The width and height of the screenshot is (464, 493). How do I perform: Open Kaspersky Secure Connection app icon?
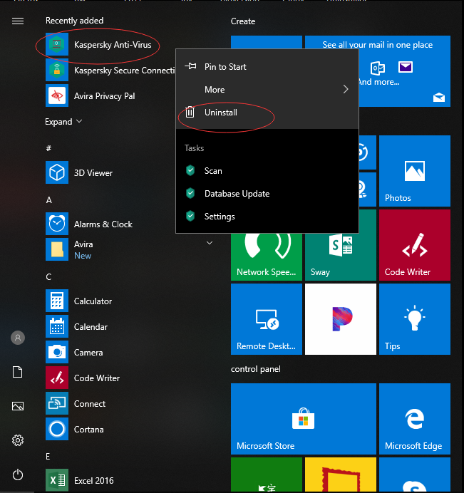click(x=57, y=70)
